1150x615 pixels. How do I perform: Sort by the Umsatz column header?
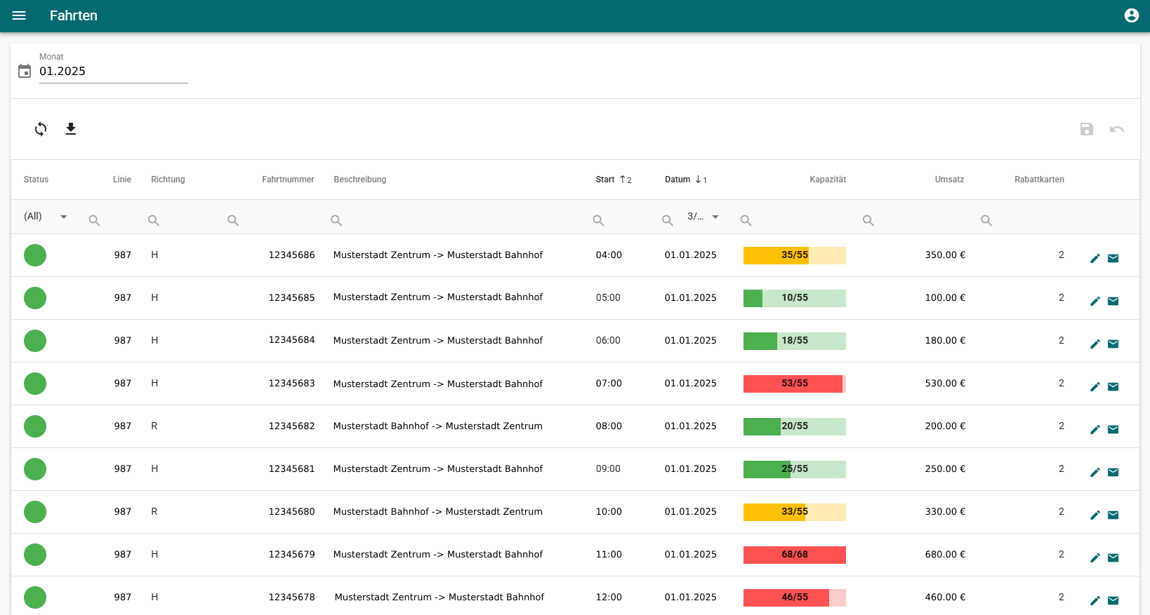pos(949,180)
